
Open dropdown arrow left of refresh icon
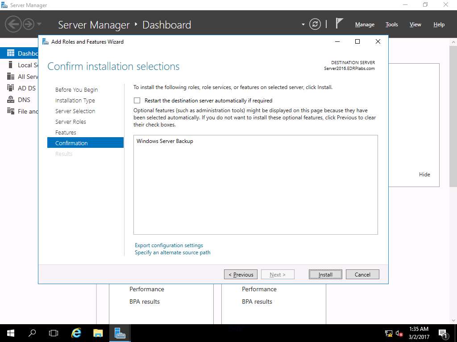pyautogui.click(x=303, y=24)
